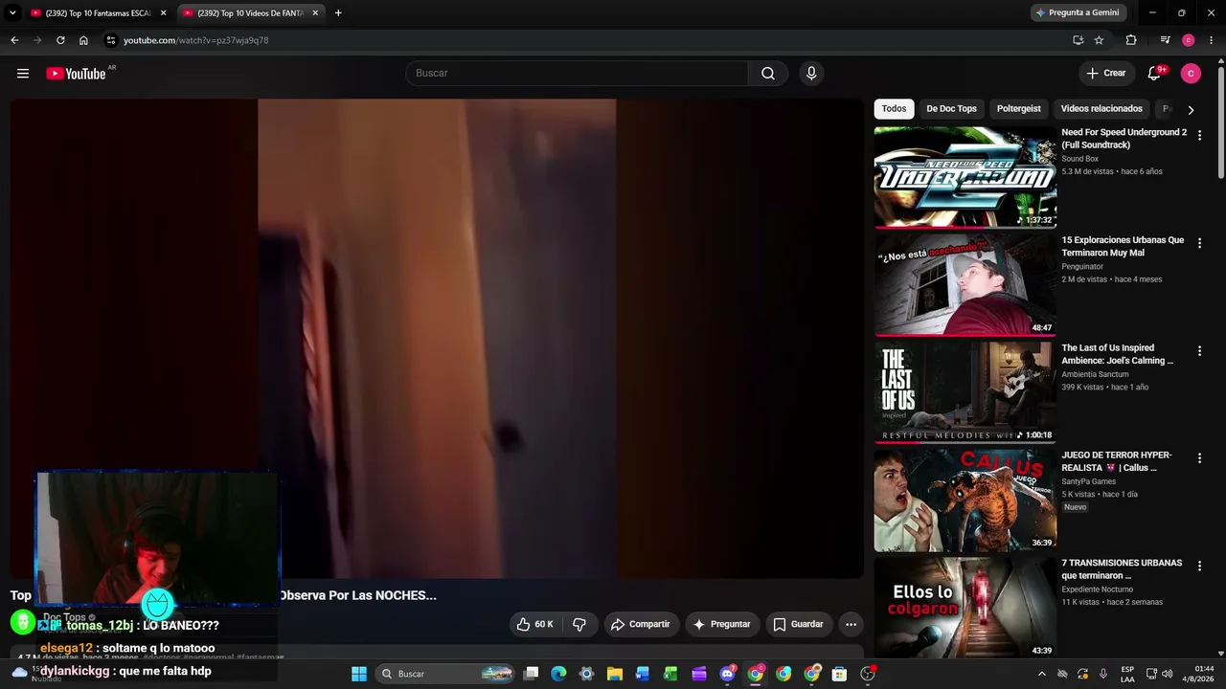Image resolution: width=1226 pixels, height=689 pixels.
Task: Open the browser home page
Action: tap(83, 40)
